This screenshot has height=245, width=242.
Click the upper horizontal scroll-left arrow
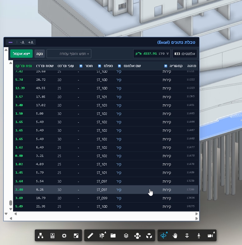(x=16, y=214)
